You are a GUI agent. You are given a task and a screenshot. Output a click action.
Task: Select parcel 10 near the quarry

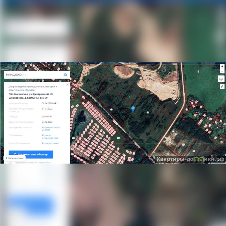(141, 78)
